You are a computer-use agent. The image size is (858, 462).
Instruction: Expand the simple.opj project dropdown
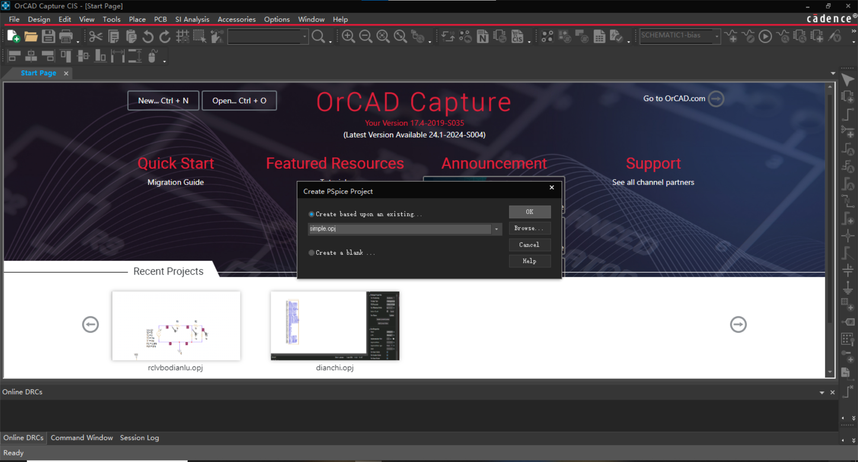(496, 229)
